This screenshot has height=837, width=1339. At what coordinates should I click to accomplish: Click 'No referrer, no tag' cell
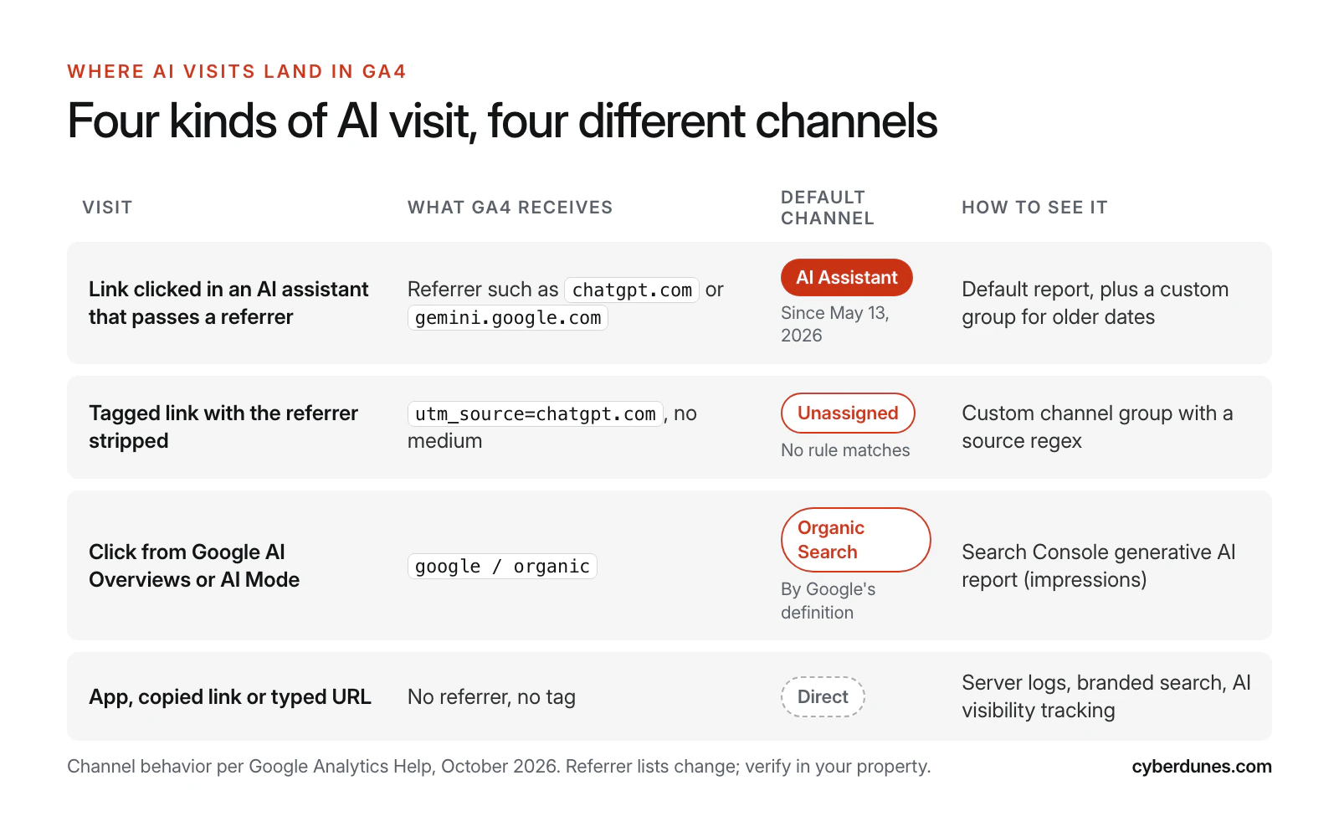point(491,697)
